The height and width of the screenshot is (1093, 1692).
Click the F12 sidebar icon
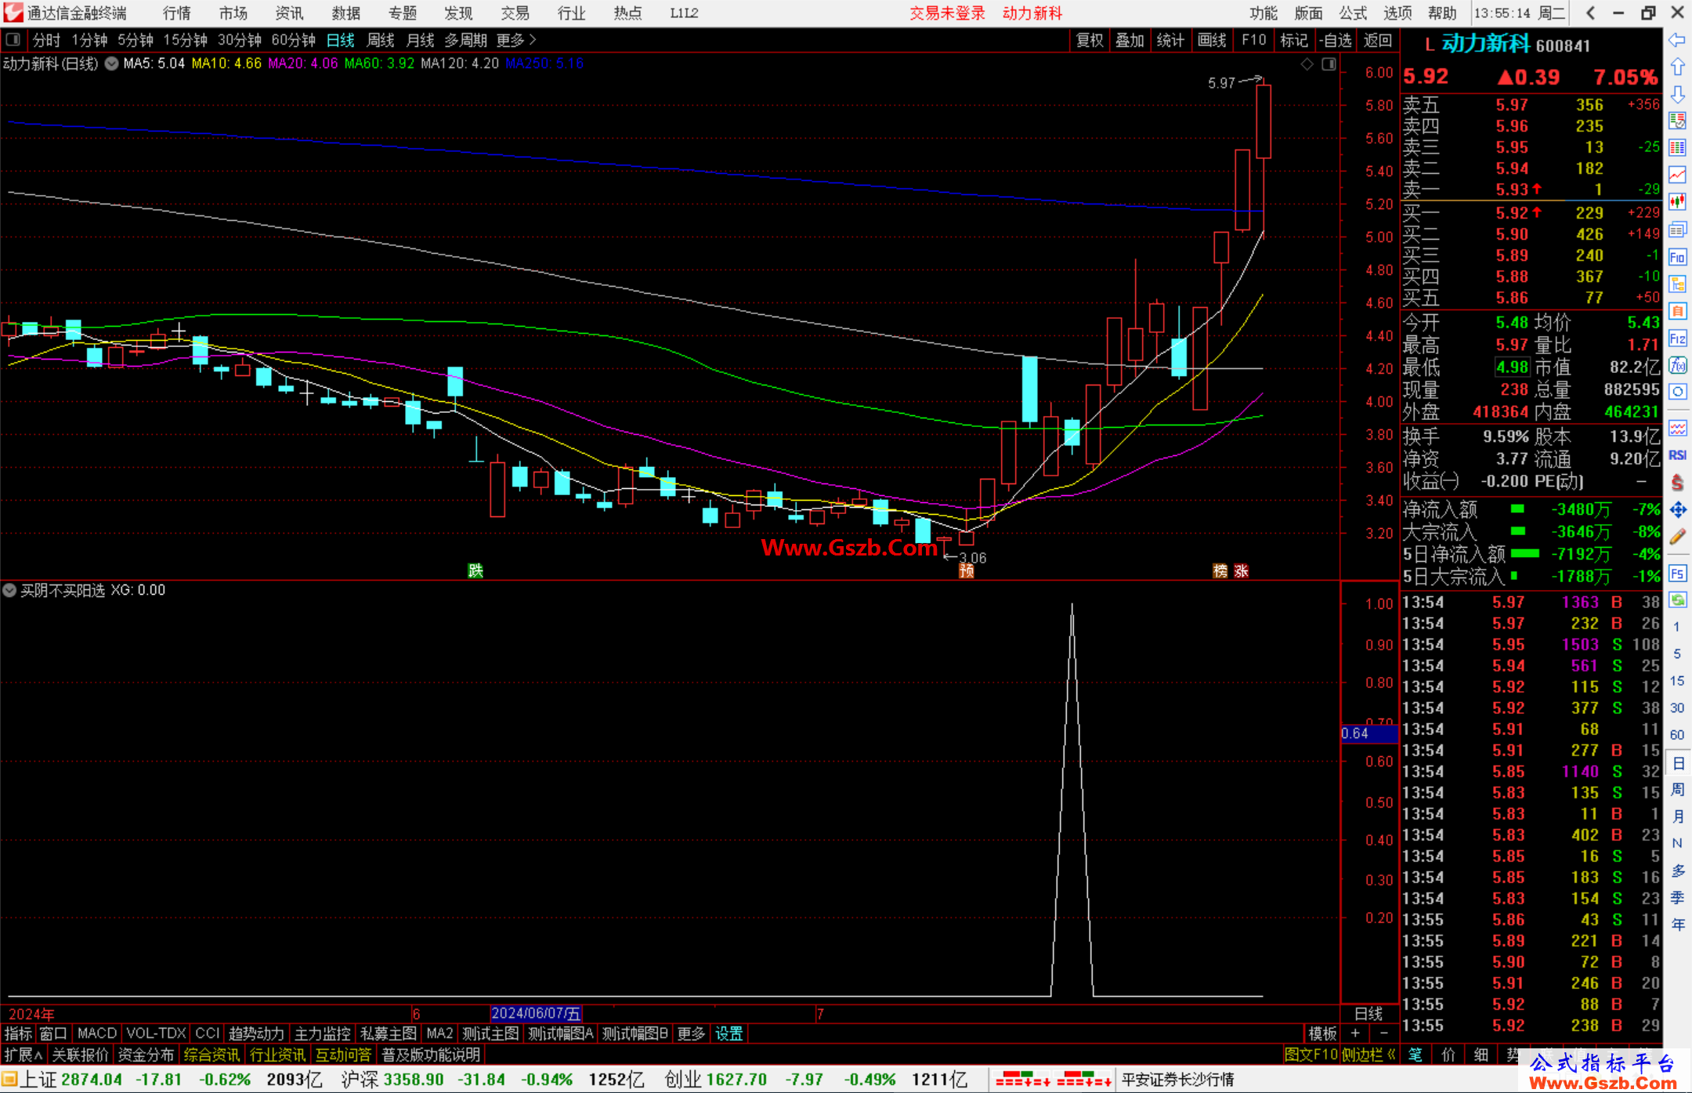pyautogui.click(x=1677, y=338)
